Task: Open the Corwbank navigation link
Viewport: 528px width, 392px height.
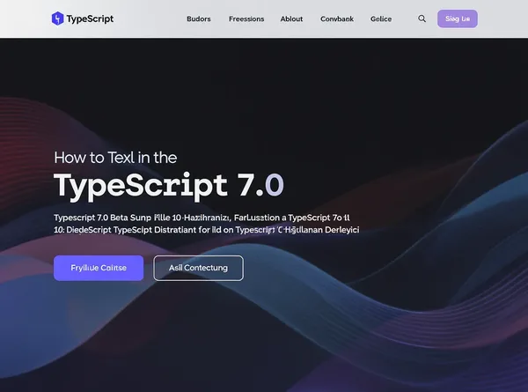Action: pos(336,18)
